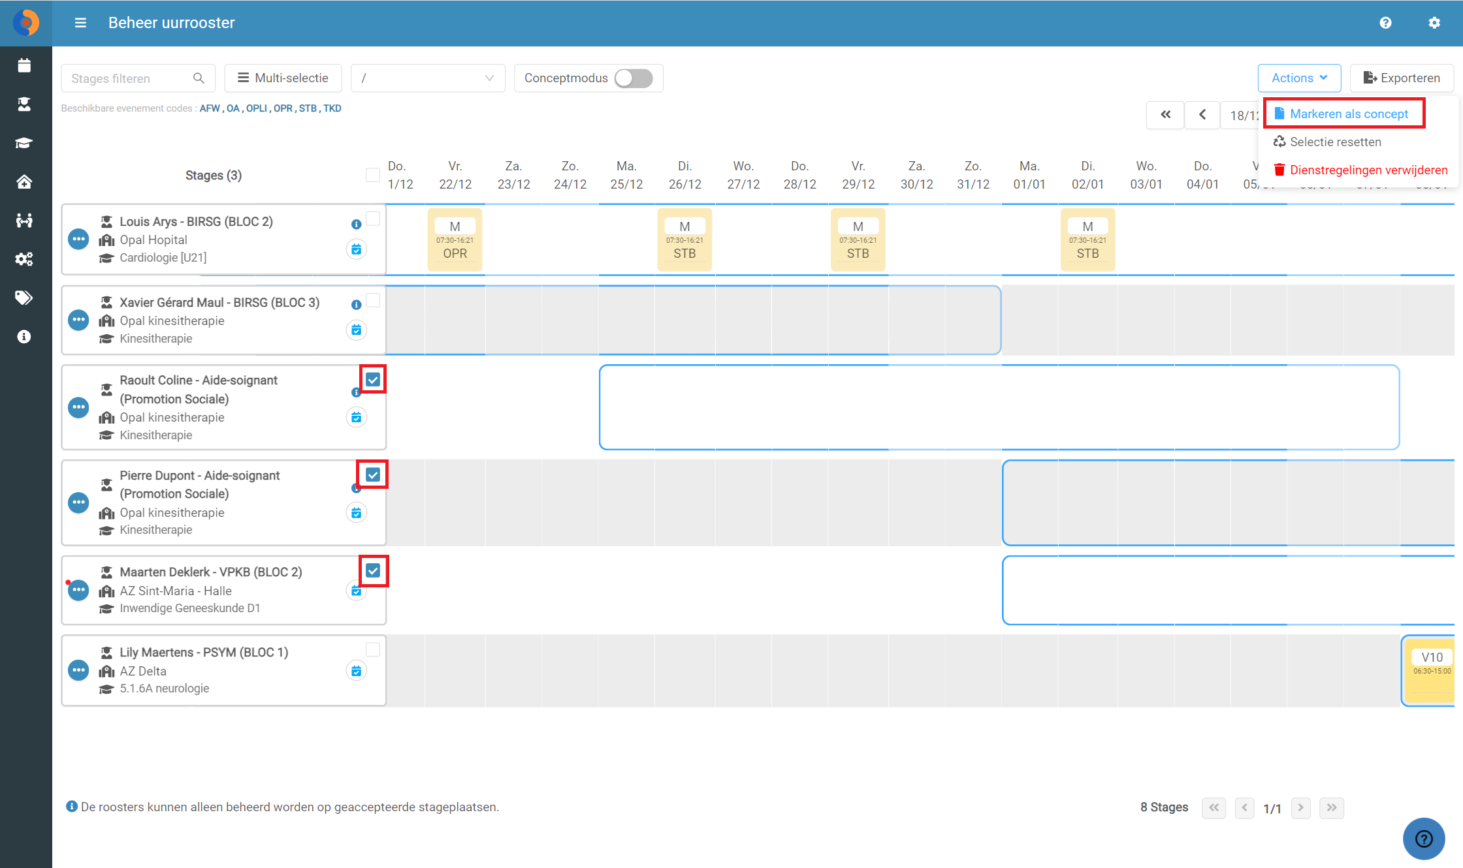The height and width of the screenshot is (868, 1463).
Task: Go to previous date with single-left arrow
Action: pyautogui.click(x=1202, y=115)
